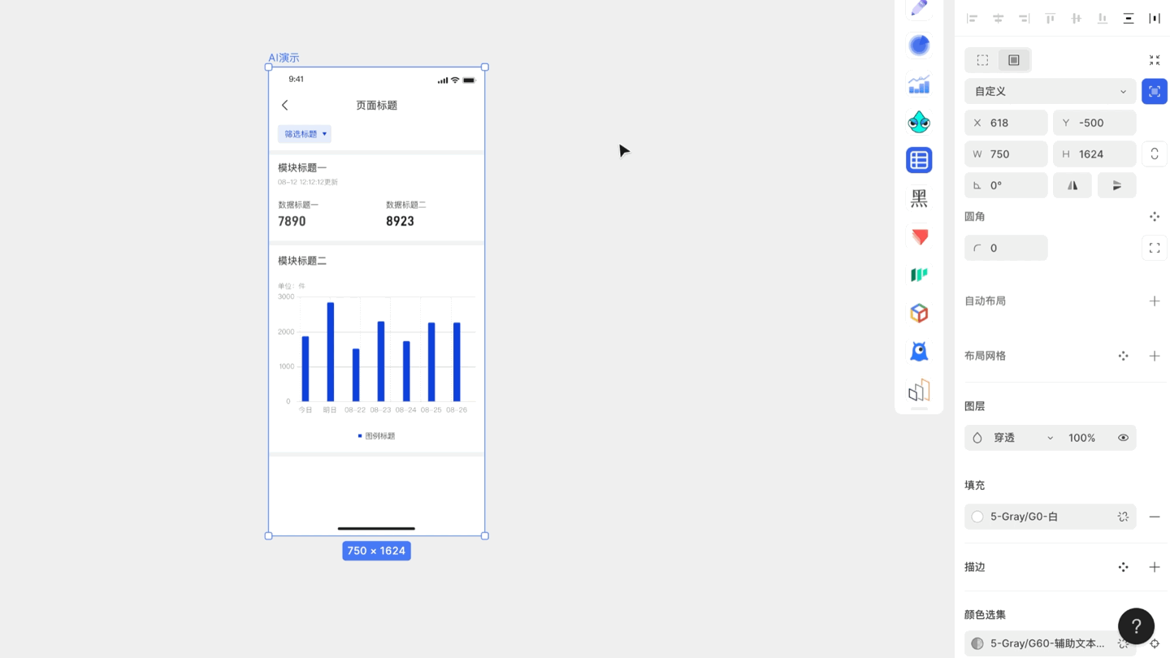Open the 自定义 frame preset dropdown

click(1051, 92)
